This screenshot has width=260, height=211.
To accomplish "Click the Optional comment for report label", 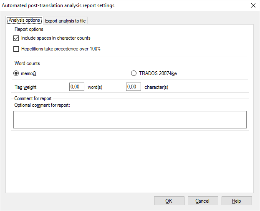I will 42,105.
